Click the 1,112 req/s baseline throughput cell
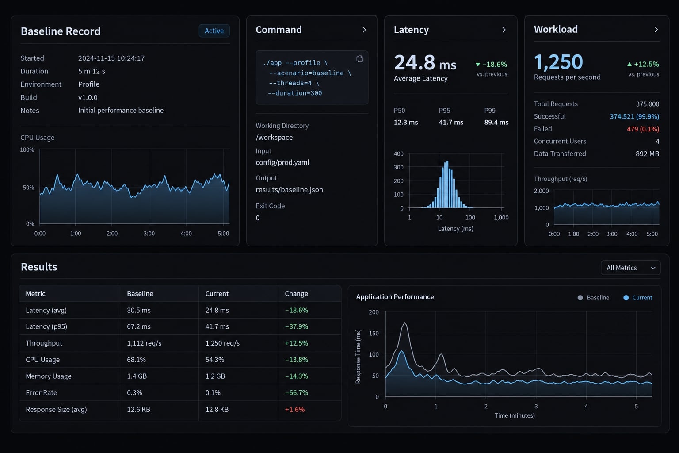 pyautogui.click(x=144, y=343)
